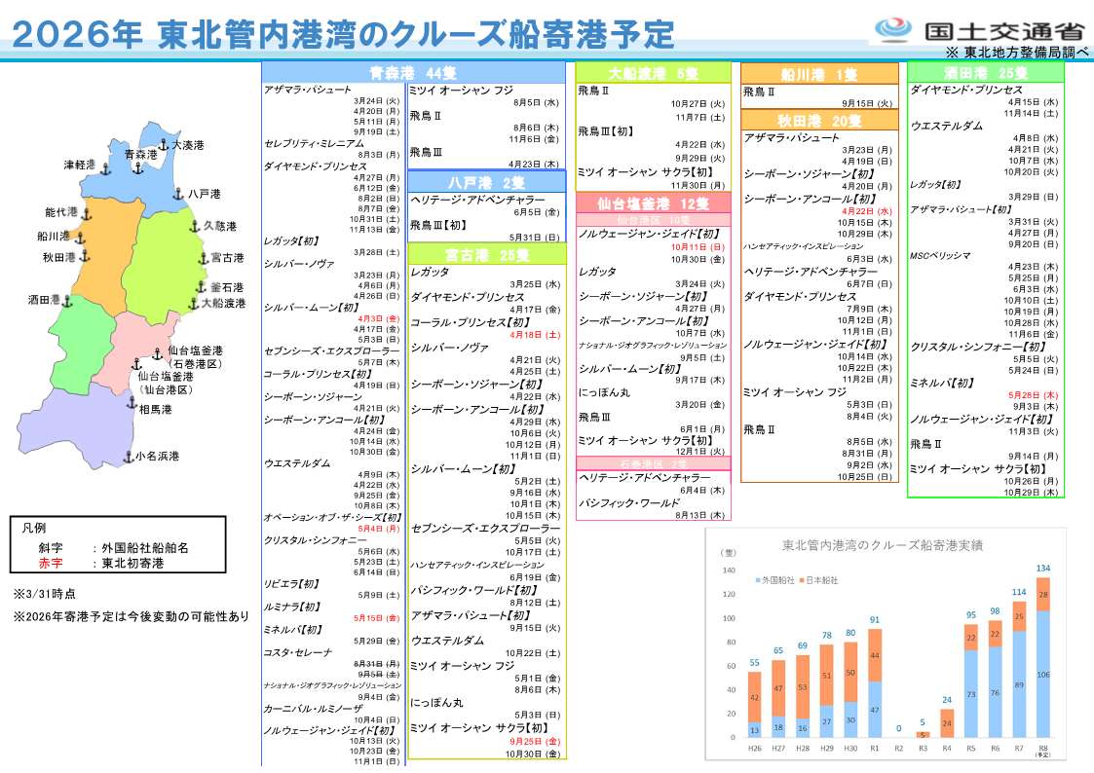Click the blue 外国船社 legend swatch
Image resolution: width=1094 pixels, height=773 pixels.
click(x=758, y=580)
